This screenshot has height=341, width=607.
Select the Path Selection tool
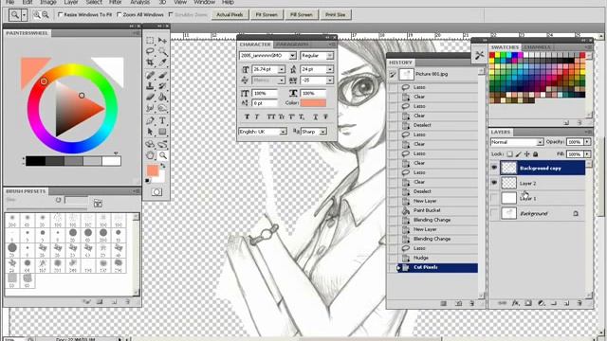[150, 132]
